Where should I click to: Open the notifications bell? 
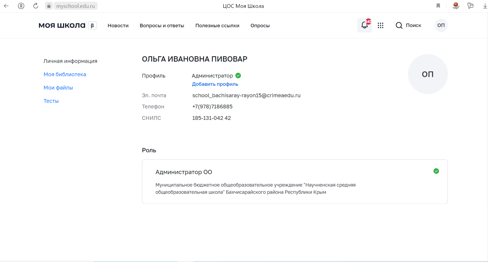(364, 25)
